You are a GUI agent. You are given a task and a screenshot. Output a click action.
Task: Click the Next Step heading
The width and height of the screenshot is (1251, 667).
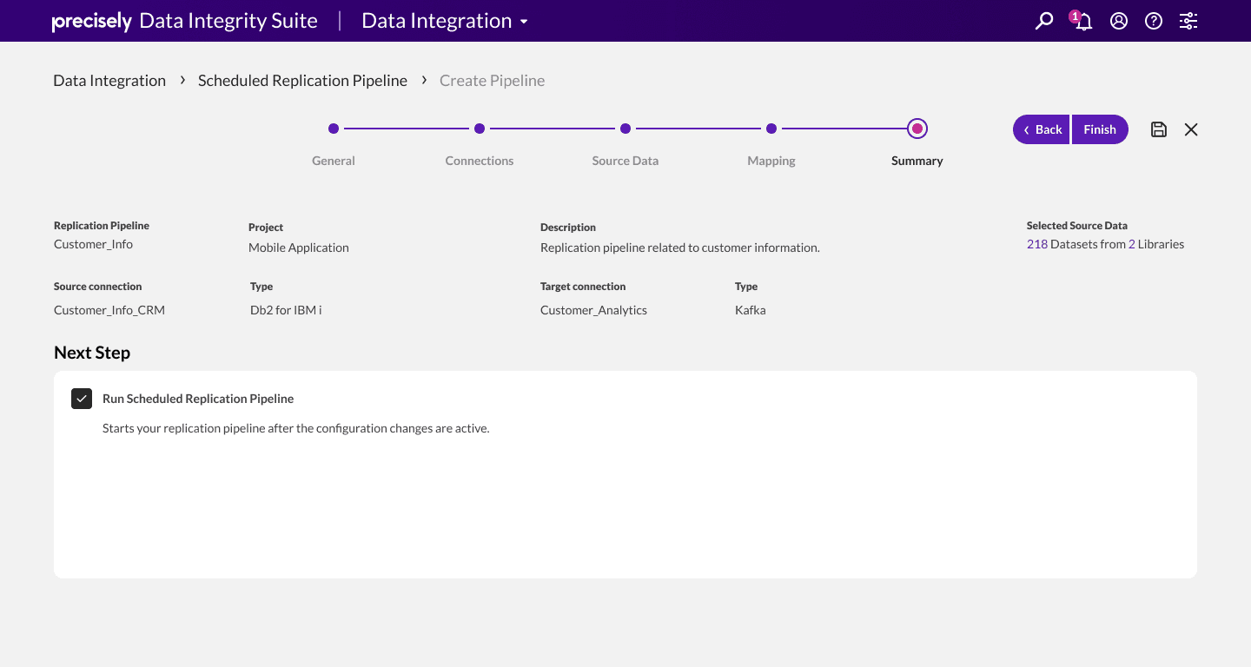(92, 353)
